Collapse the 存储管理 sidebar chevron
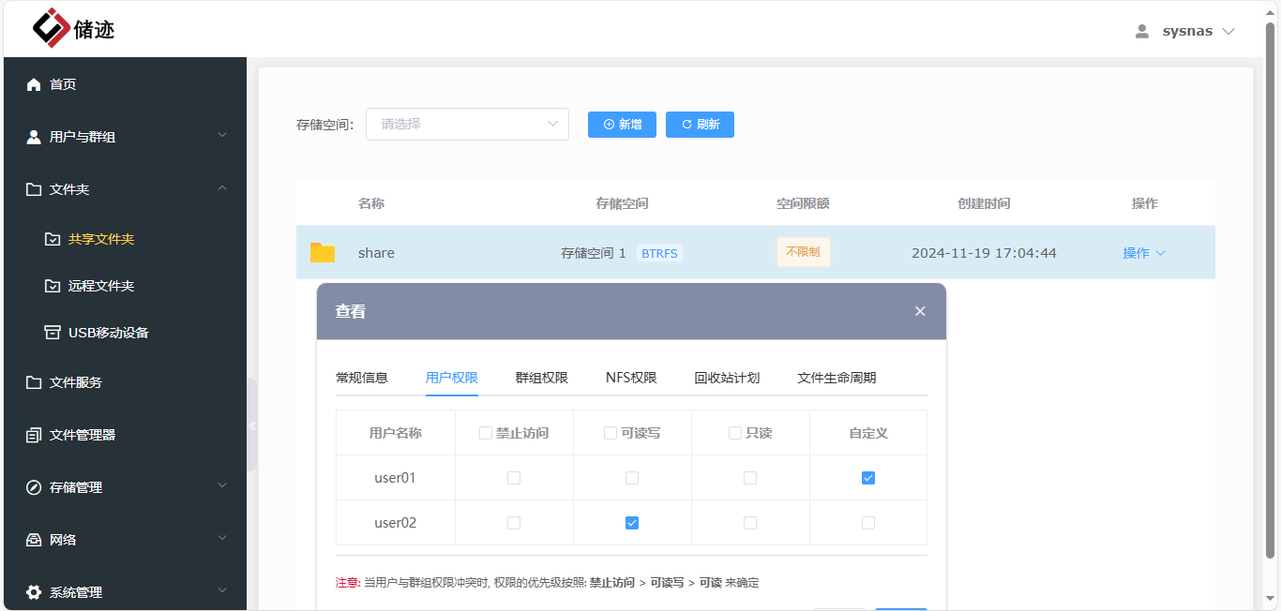 pos(222,486)
